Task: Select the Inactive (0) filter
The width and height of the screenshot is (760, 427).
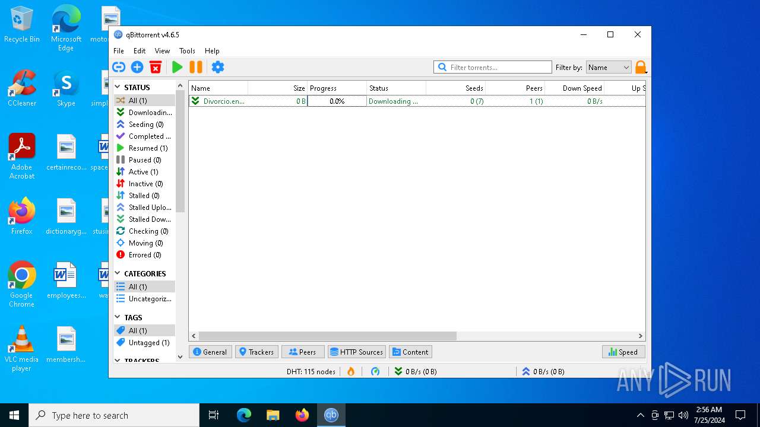Action: tap(144, 183)
